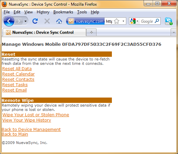Click the Reset Contacts link
The image size is (178, 154).
coord(18,80)
